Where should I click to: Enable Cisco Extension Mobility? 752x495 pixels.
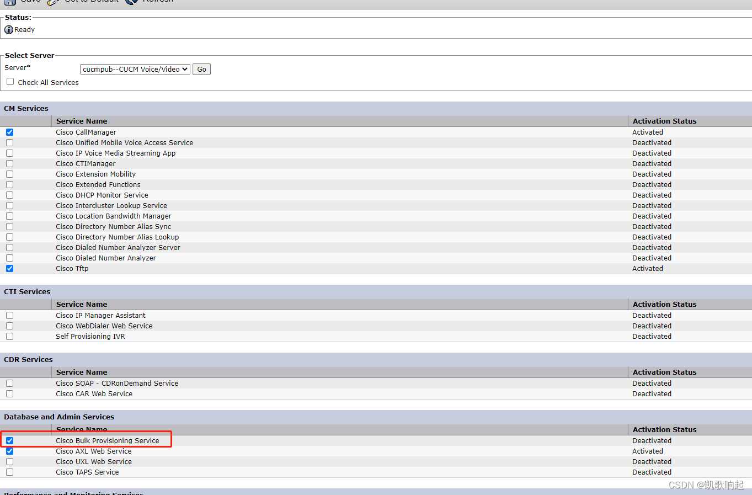click(x=9, y=174)
